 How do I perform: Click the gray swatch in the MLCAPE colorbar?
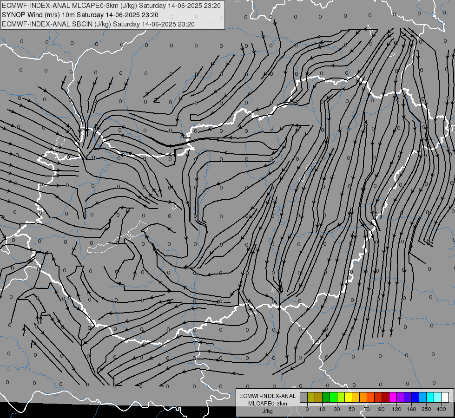click(x=304, y=397)
